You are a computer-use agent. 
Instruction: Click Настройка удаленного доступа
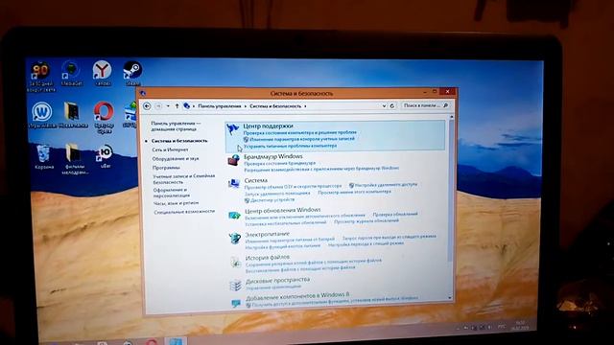(386, 185)
